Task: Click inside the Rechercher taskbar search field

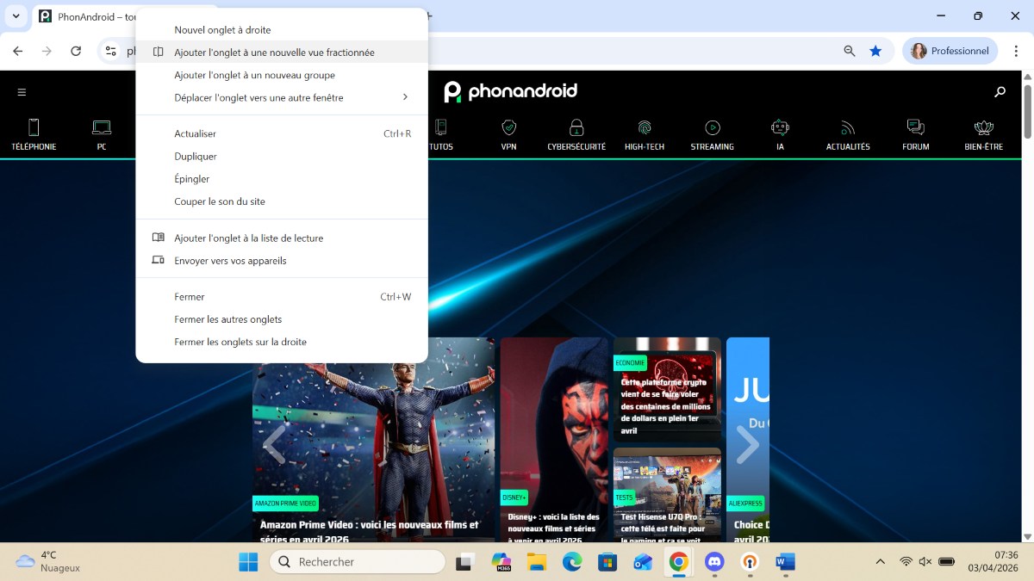Action: [x=358, y=561]
